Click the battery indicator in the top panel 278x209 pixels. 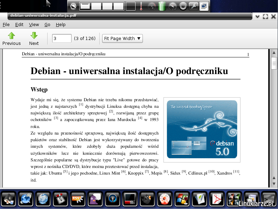[162, 6]
